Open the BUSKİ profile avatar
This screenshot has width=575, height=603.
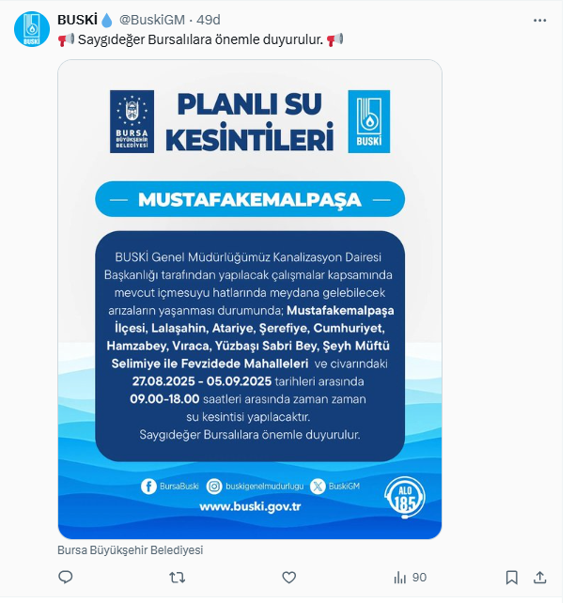point(32,29)
